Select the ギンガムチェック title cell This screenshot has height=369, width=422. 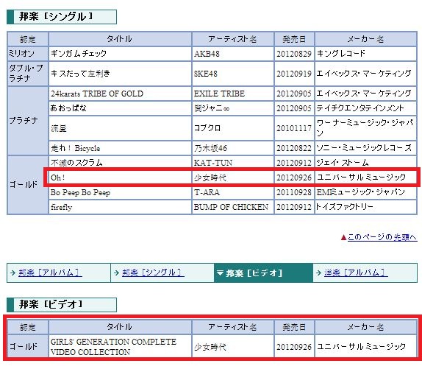(x=120, y=54)
